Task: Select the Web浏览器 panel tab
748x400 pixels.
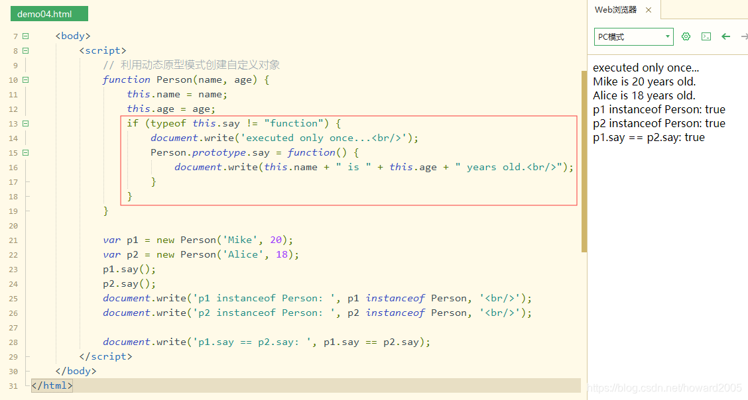Action: (x=615, y=9)
